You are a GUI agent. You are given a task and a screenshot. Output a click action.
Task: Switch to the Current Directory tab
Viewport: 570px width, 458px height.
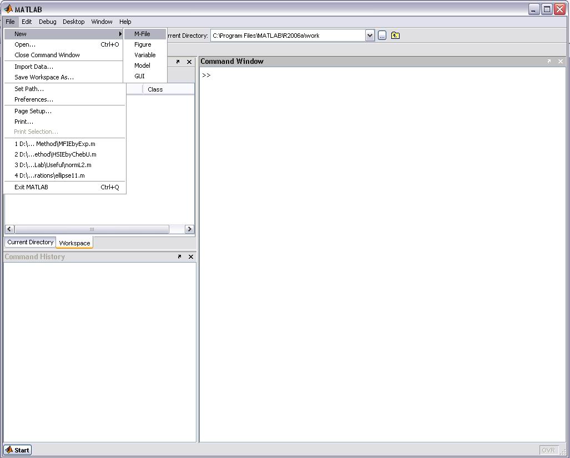pyautogui.click(x=30, y=242)
